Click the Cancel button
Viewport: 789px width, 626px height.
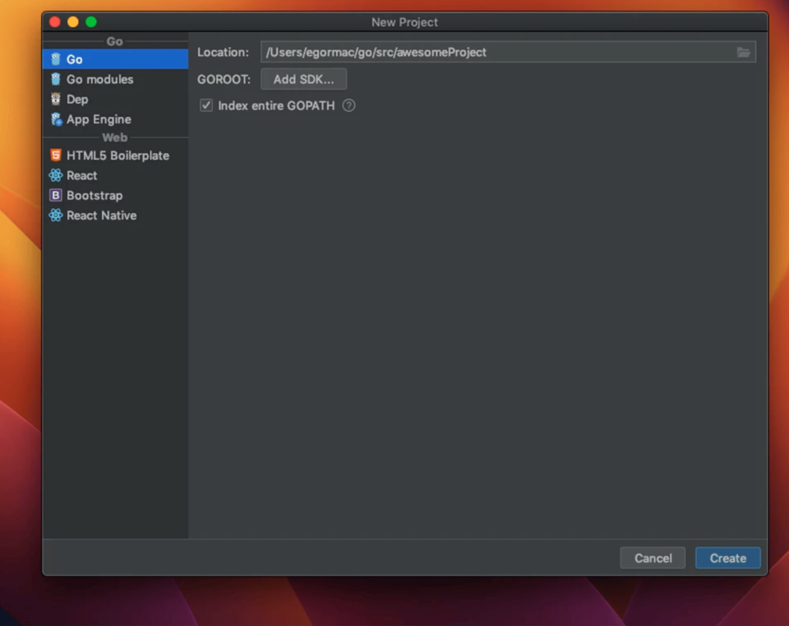pyautogui.click(x=653, y=558)
